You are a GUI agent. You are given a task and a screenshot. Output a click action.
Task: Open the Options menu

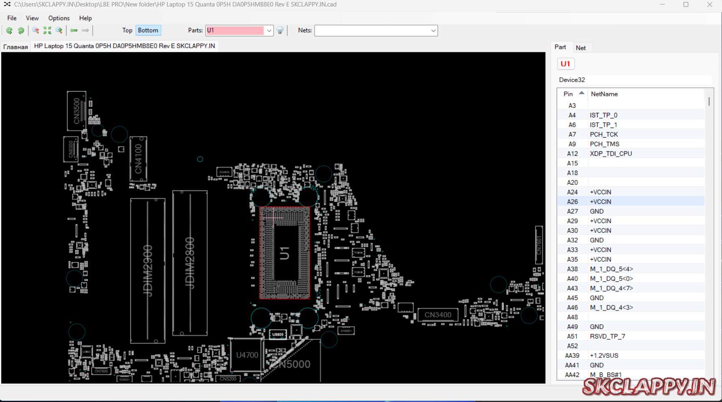[x=59, y=18]
